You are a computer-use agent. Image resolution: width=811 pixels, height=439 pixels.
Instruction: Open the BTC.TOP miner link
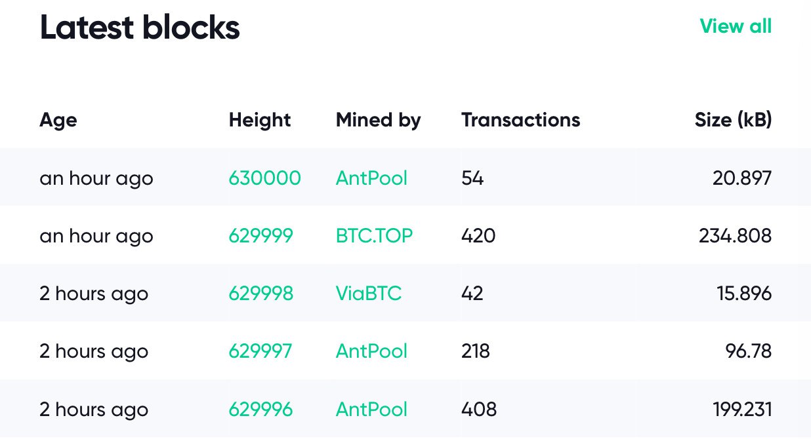[374, 236]
